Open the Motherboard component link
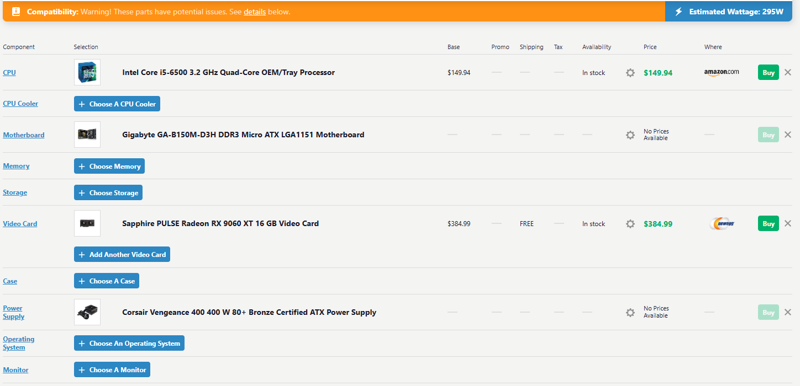 coord(24,135)
